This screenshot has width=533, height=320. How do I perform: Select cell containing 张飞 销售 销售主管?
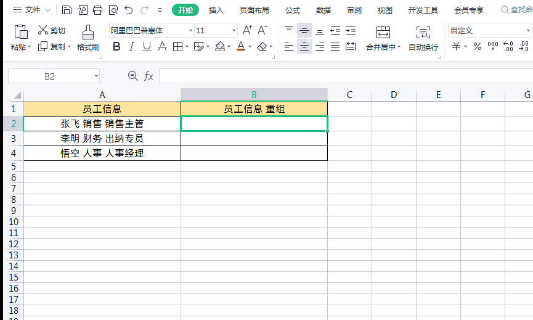point(102,123)
